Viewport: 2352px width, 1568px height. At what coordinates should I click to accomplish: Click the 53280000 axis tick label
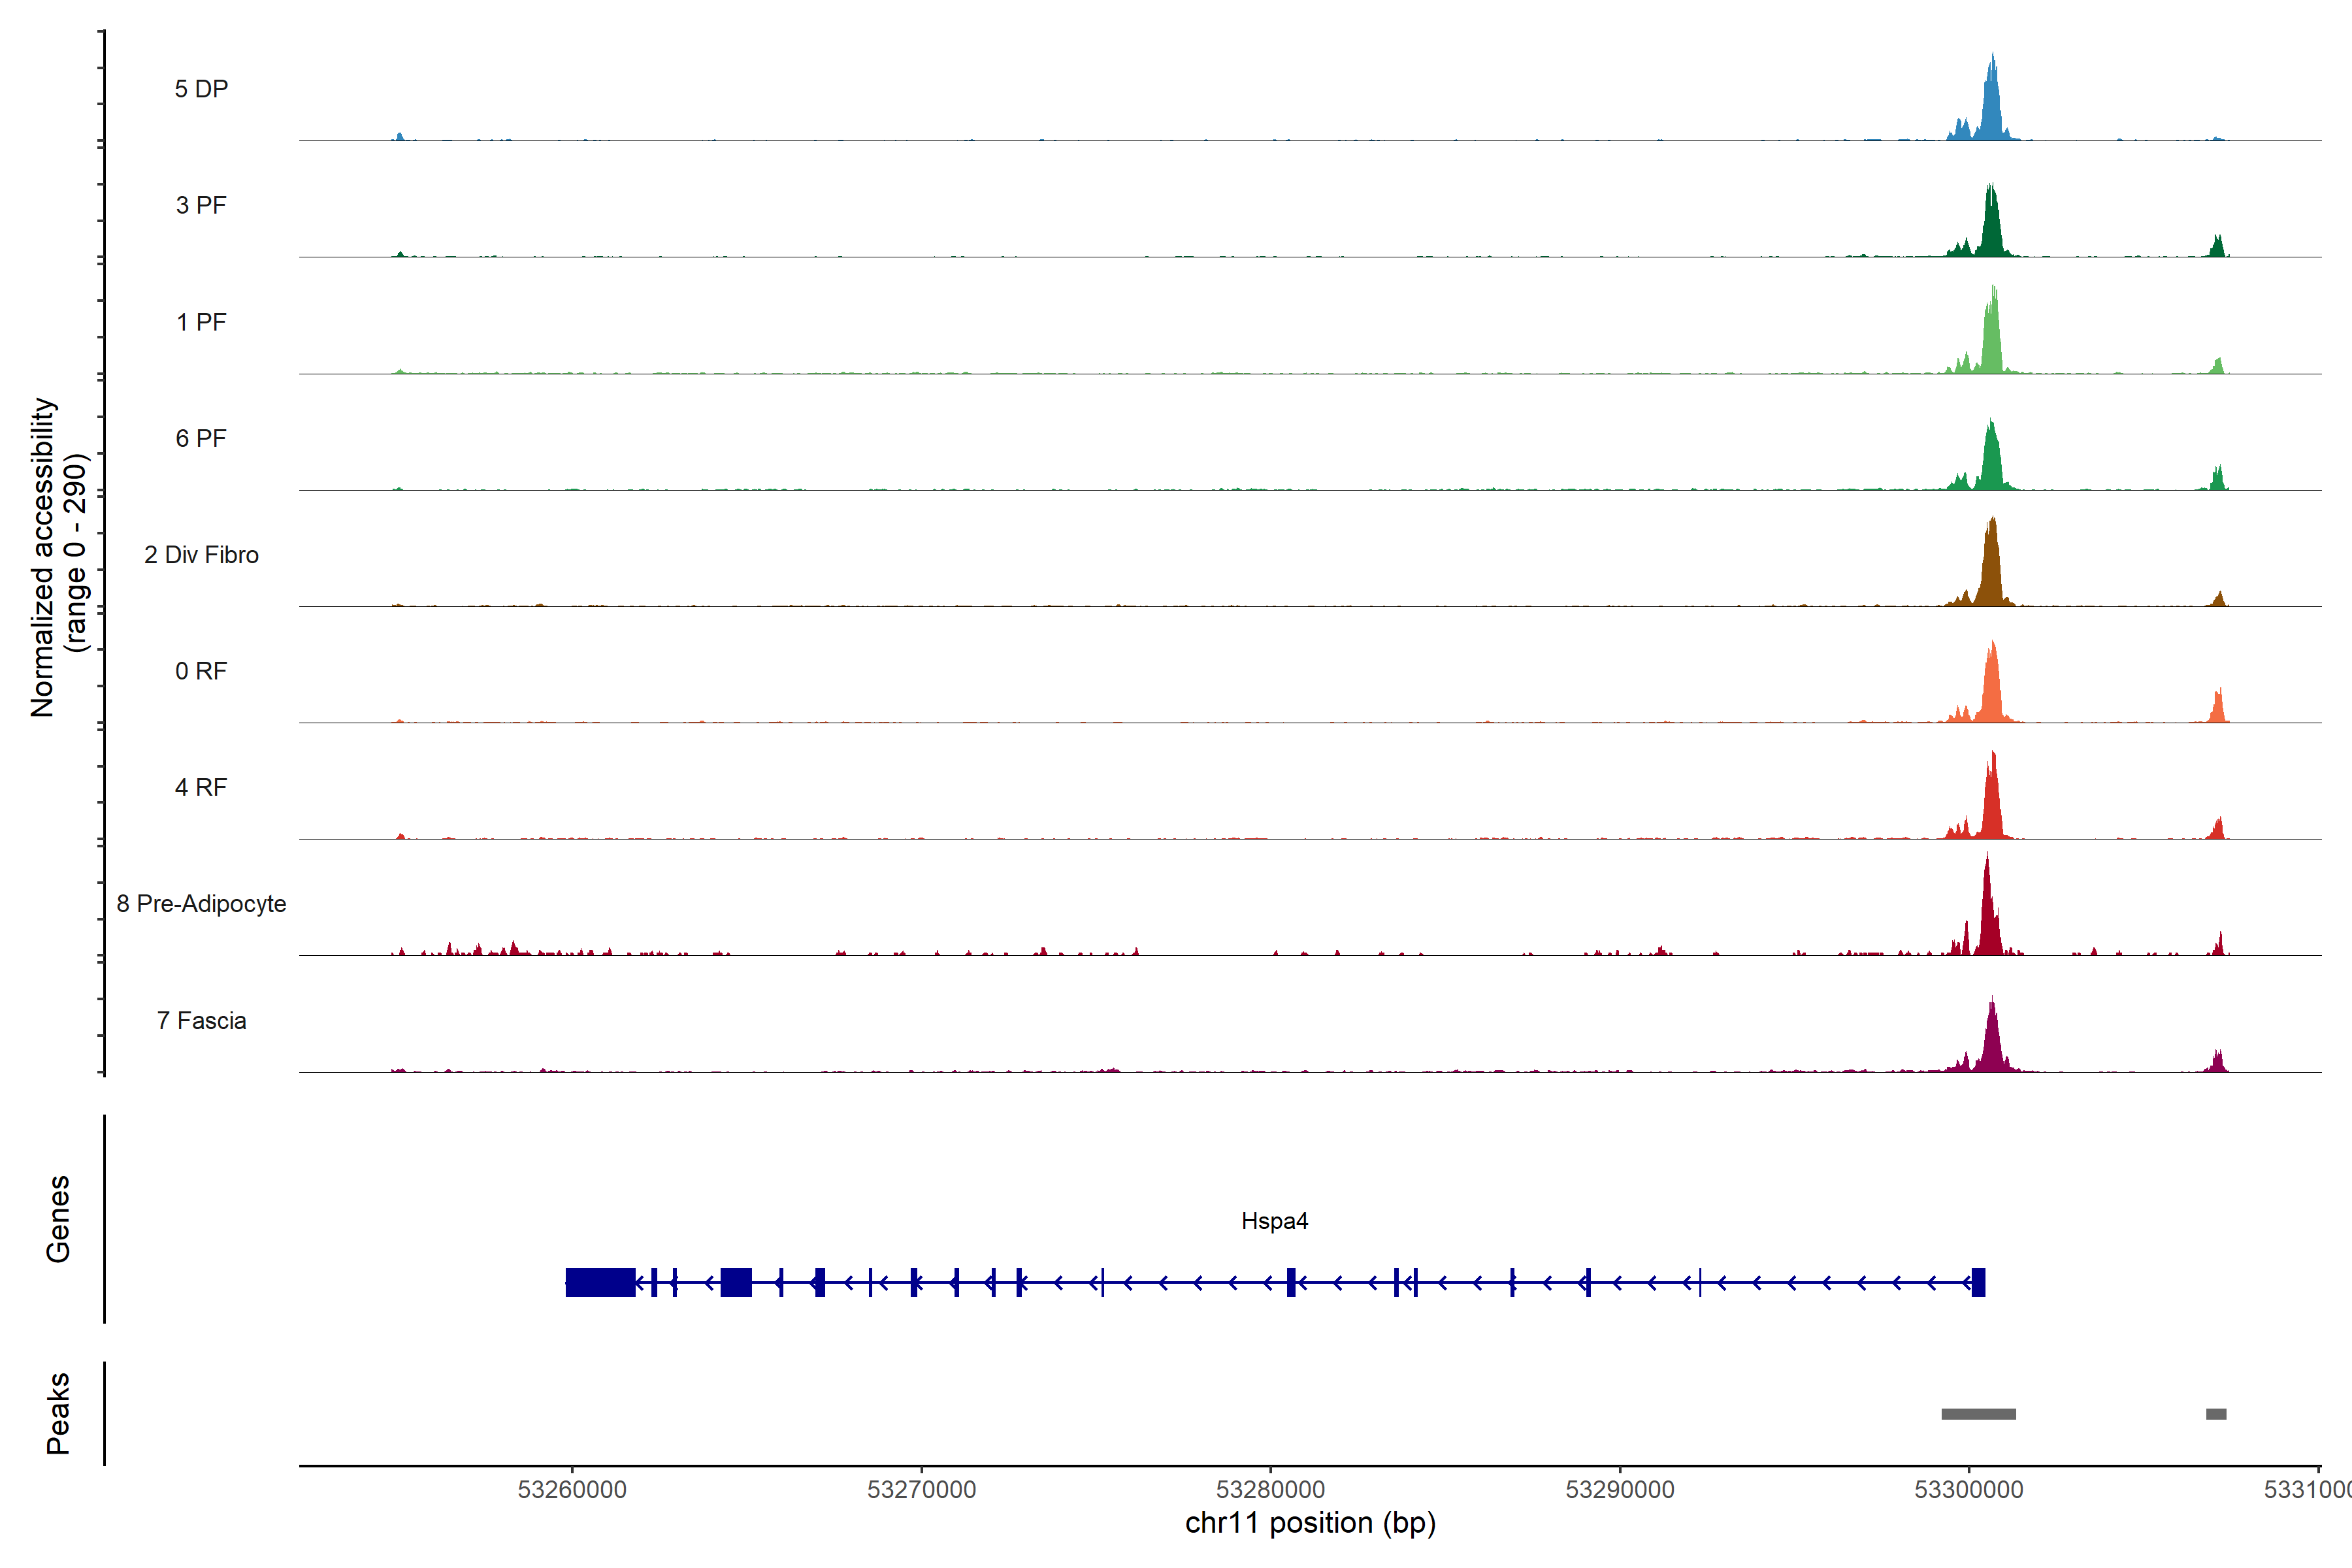(x=1270, y=1489)
